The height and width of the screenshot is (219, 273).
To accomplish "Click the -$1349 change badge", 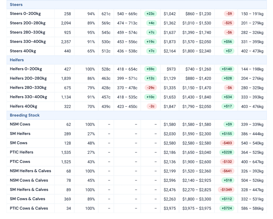I will [x=226, y=190].
